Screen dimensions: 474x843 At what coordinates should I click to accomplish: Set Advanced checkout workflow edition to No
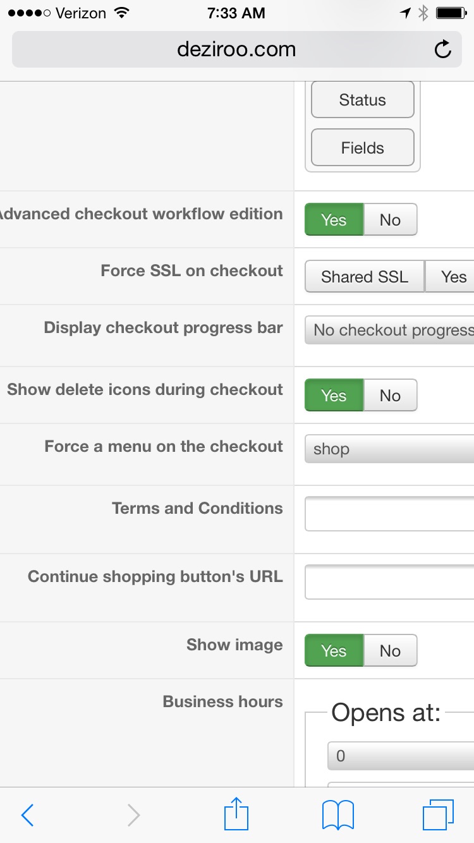[x=390, y=220]
